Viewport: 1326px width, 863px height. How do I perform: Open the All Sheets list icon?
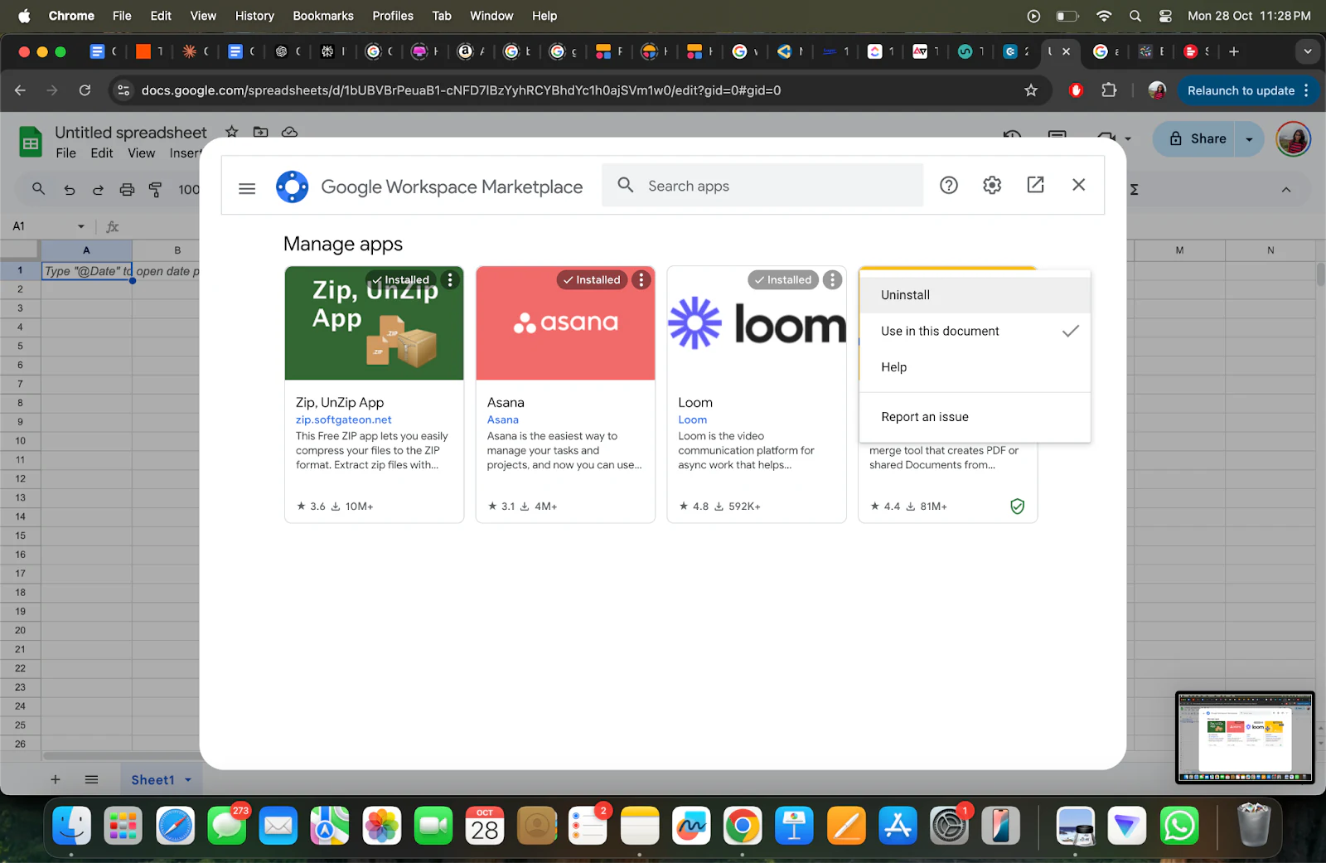tap(92, 779)
